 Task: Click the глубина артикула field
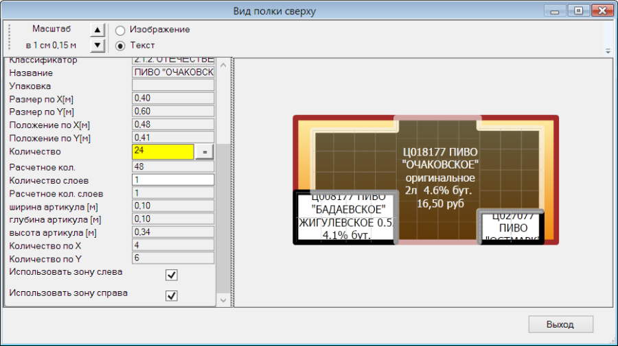pyautogui.click(x=173, y=219)
